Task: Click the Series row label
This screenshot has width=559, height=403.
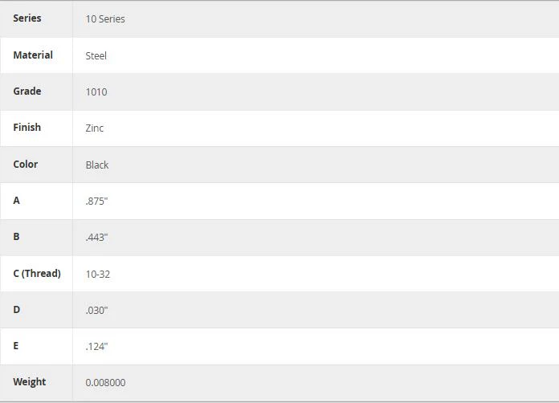Action: tap(27, 18)
